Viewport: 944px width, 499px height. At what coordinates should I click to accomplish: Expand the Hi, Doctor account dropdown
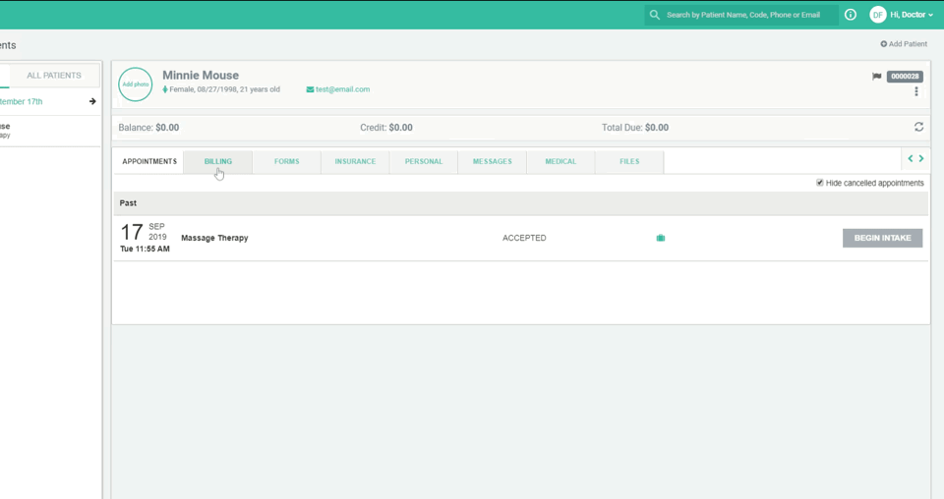912,15
